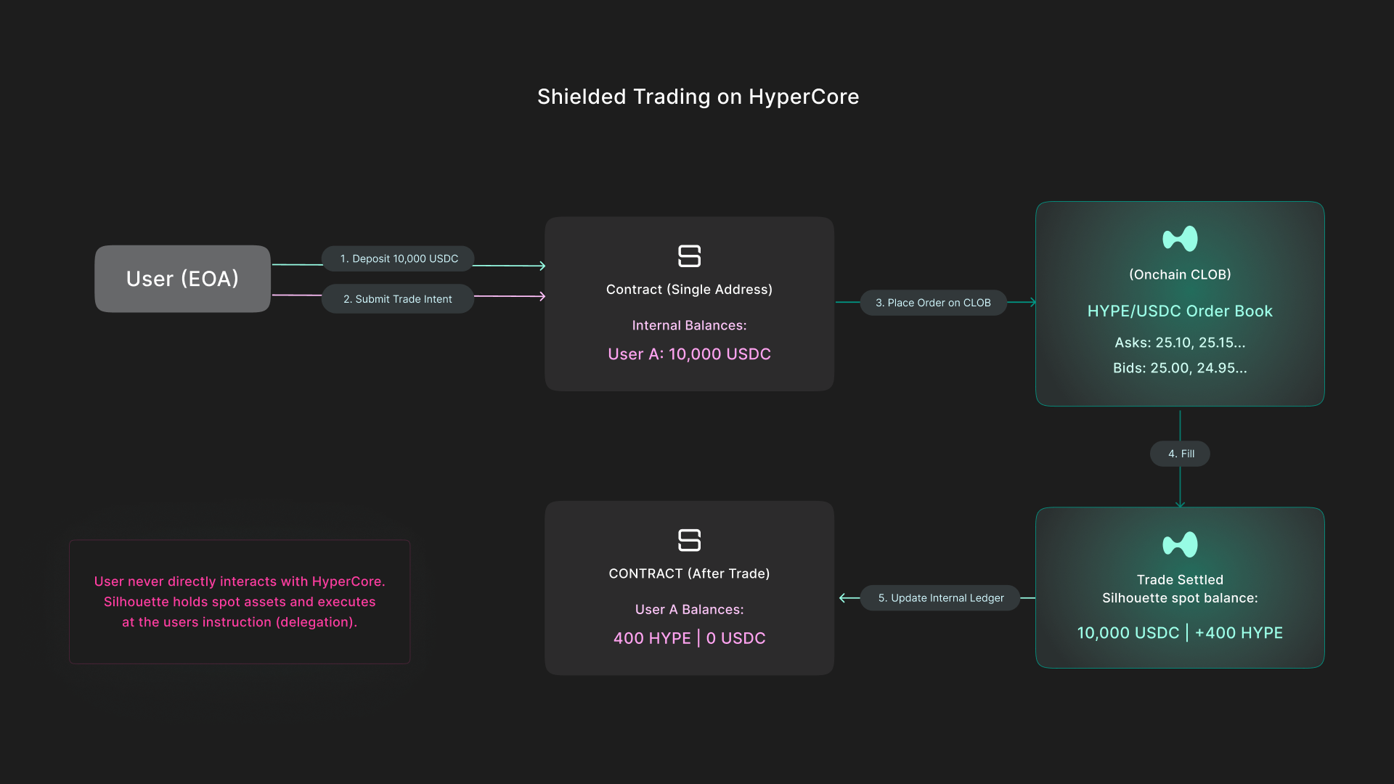
Task: Select the '1. Deposit 10,000 USDC' label
Action: tap(399, 258)
